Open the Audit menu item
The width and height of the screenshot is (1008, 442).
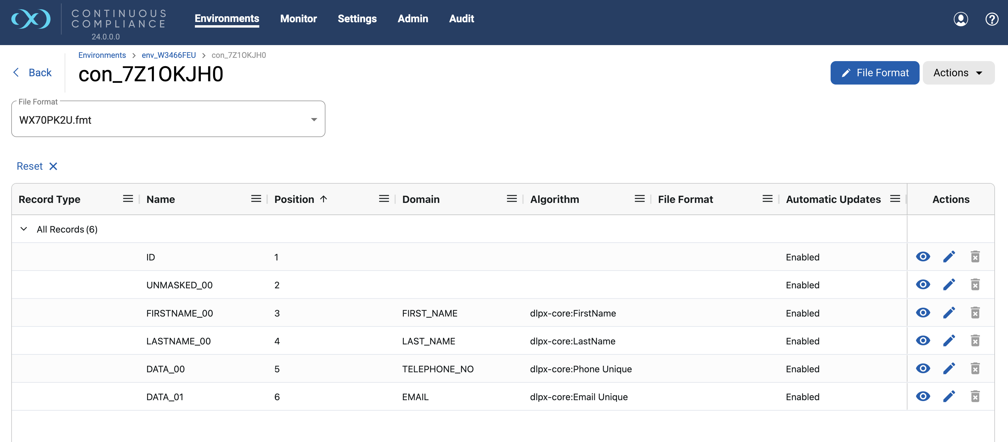pyautogui.click(x=461, y=19)
